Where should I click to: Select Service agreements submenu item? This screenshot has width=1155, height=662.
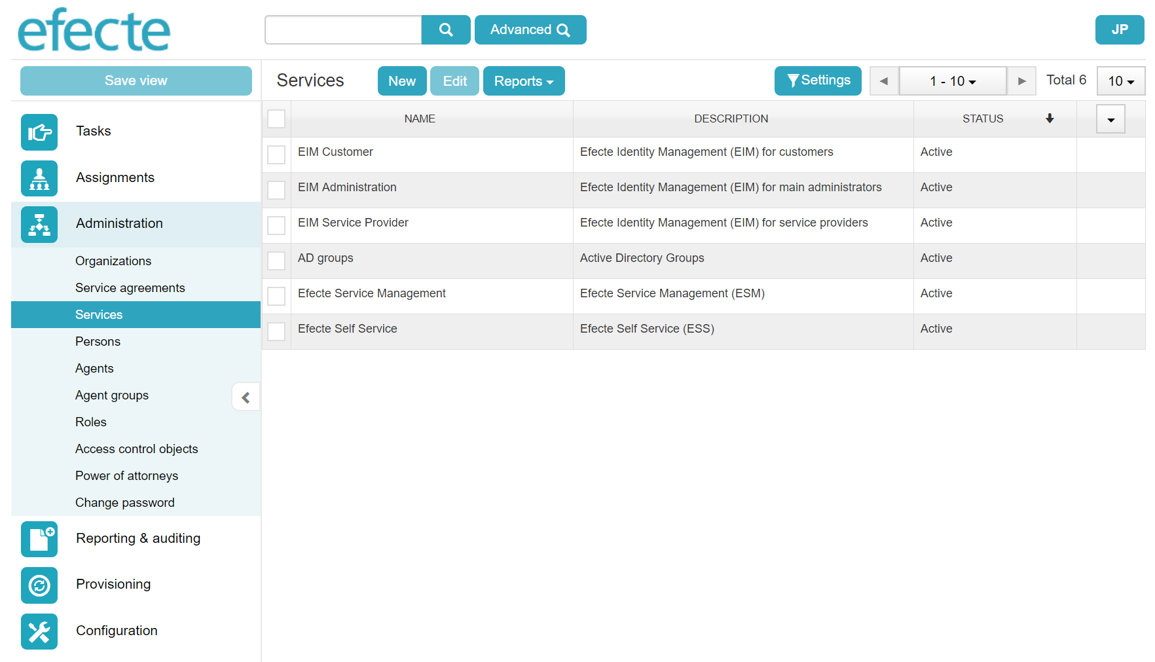[136, 287]
